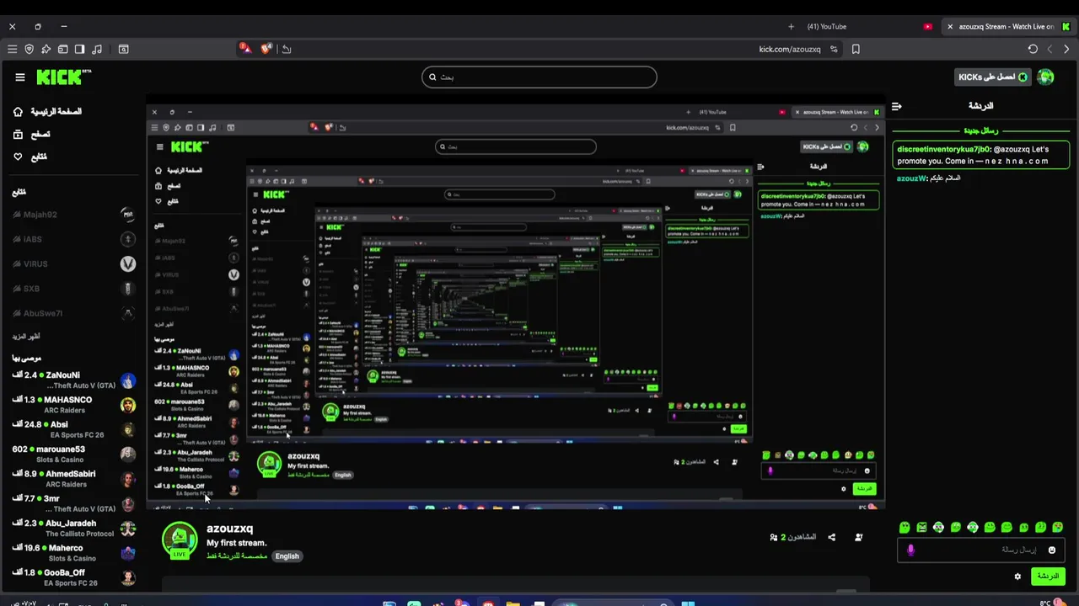Viewport: 1079px width, 606px height.
Task: Click the purple microphone in chat box
Action: pyautogui.click(x=910, y=550)
